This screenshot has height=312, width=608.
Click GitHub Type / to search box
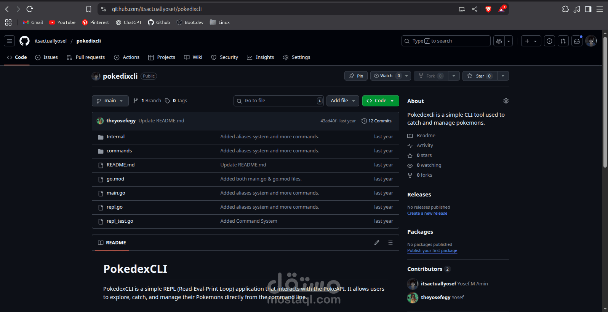click(x=446, y=41)
